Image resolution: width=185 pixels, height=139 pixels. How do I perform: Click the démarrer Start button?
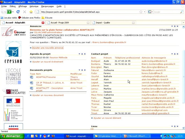tap(12, 136)
